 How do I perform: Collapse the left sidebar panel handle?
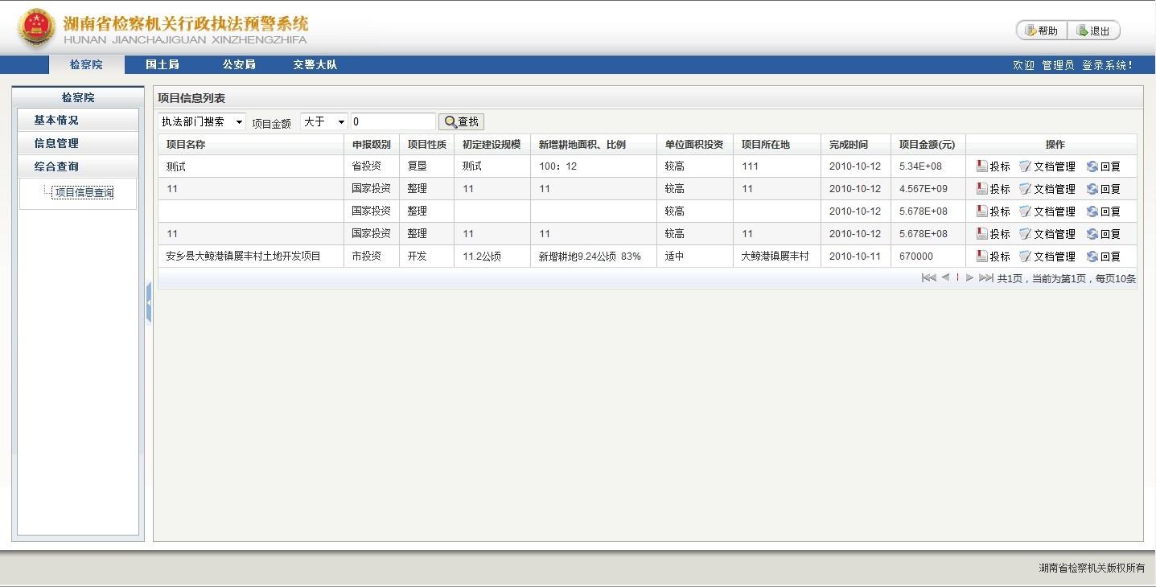coord(149,302)
